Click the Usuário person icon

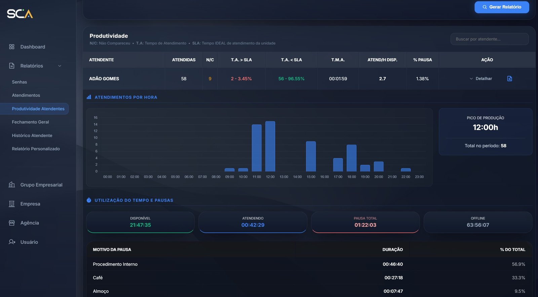[12, 242]
